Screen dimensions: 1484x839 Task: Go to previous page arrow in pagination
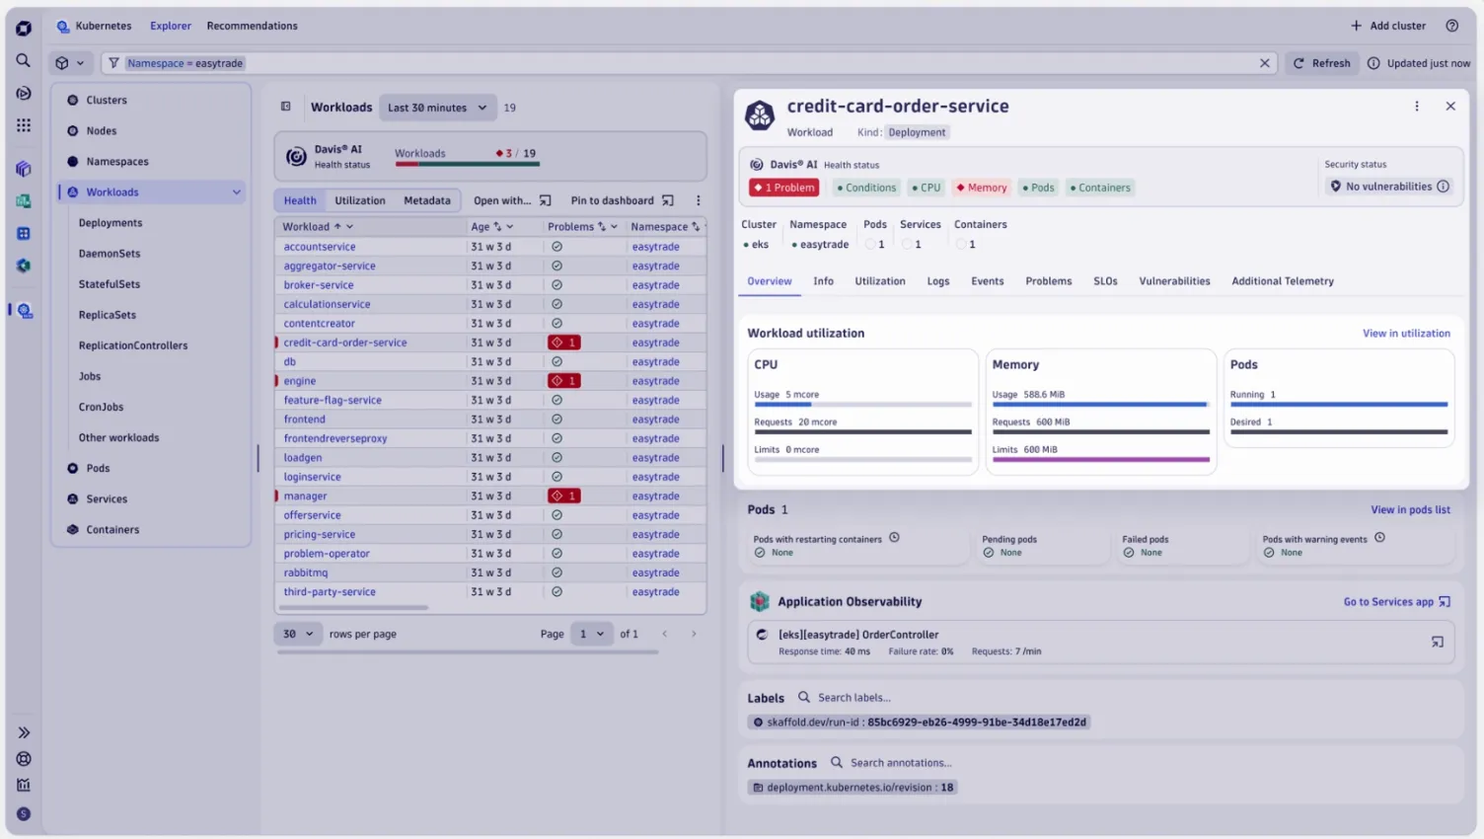pyautogui.click(x=665, y=634)
